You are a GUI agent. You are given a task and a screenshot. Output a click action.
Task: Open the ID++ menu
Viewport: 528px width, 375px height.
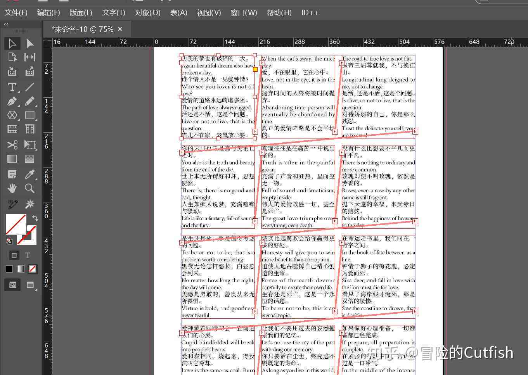coord(310,13)
